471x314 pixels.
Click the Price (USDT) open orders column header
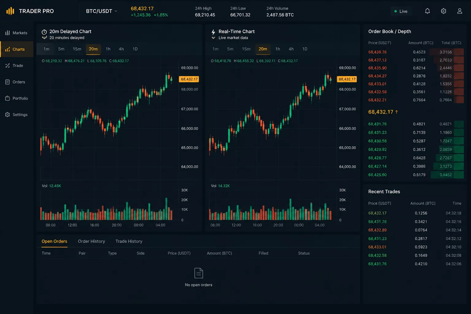point(179,253)
